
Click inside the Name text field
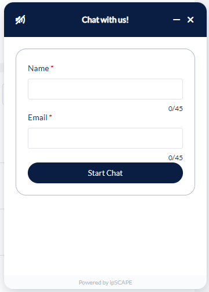tap(105, 89)
